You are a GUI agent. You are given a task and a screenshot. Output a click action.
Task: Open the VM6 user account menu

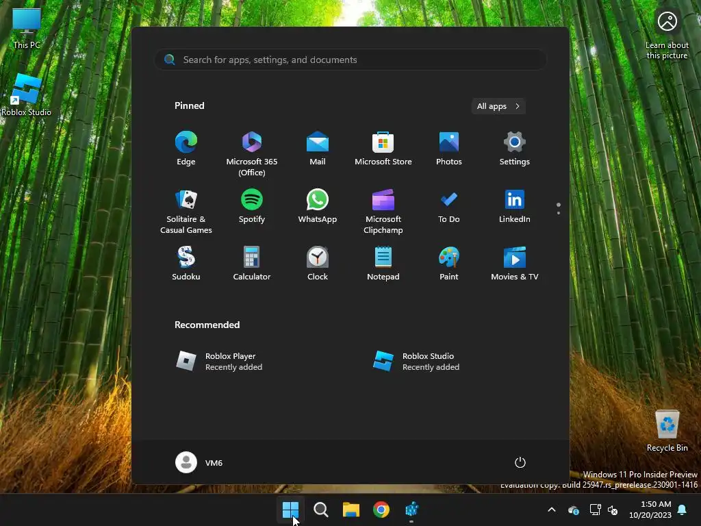199,462
